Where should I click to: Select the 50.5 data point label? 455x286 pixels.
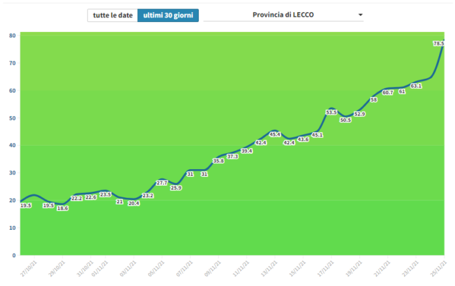click(x=345, y=120)
